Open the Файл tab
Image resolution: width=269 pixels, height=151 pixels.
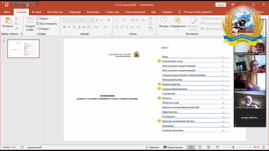point(7,12)
